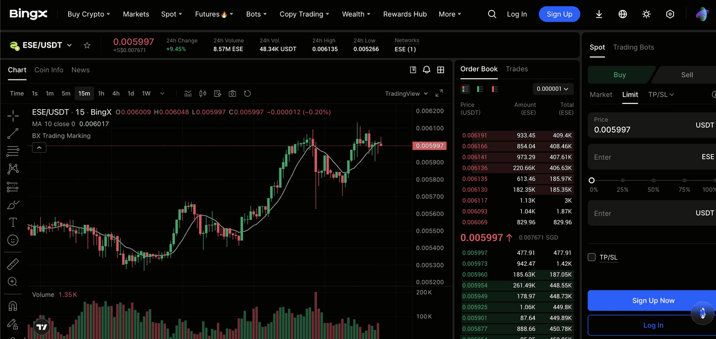
Task: Open the price alert bell icon
Action: pos(426,70)
